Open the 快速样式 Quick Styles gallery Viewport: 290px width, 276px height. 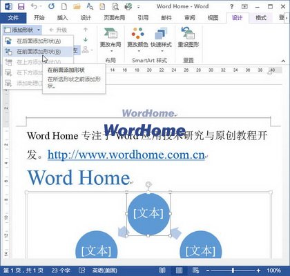(161, 40)
